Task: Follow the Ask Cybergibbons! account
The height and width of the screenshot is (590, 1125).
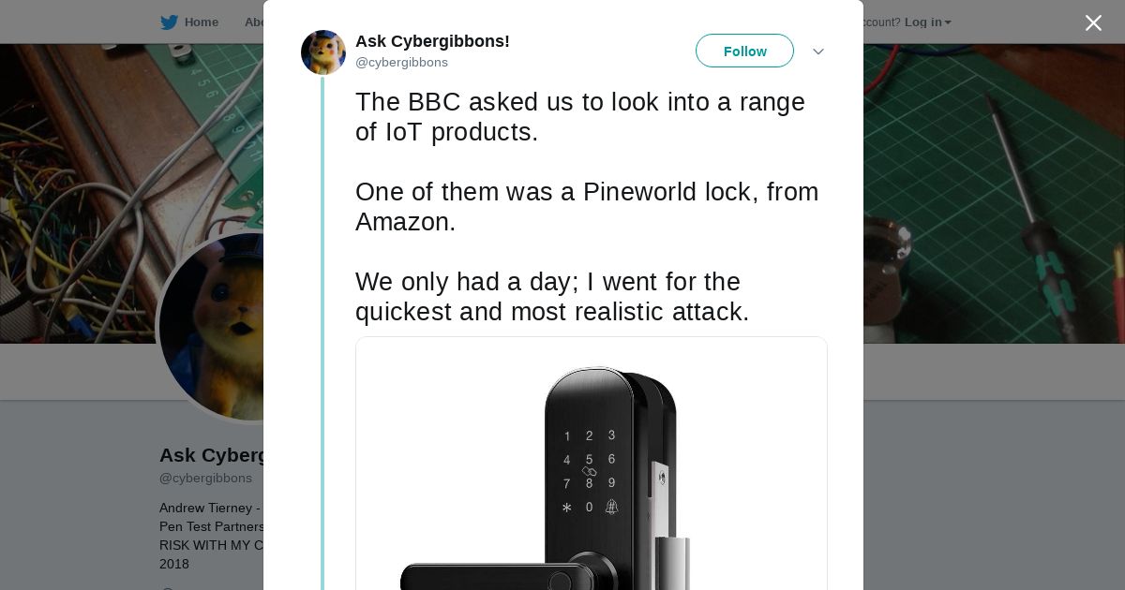Action: pyautogui.click(x=744, y=52)
